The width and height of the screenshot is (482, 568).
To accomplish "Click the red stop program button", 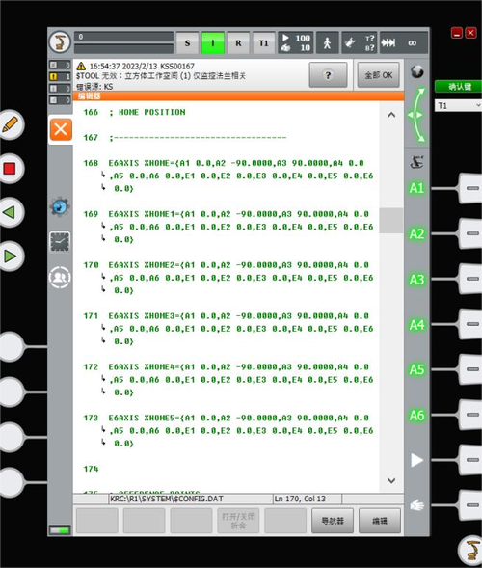I will tap(10, 169).
